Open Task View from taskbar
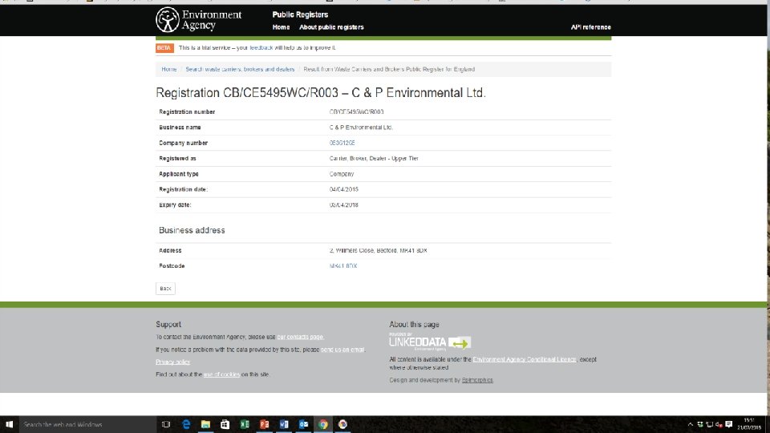Image resolution: width=770 pixels, height=433 pixels. point(166,424)
